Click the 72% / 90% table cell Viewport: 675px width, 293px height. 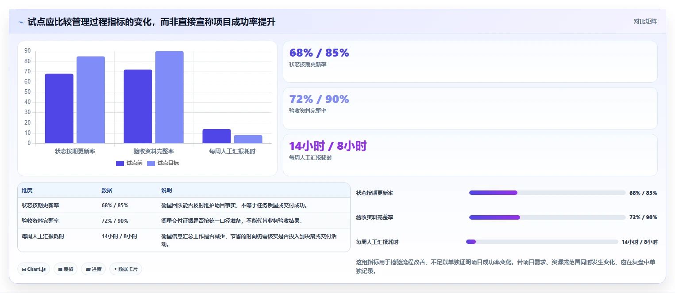(x=115, y=221)
